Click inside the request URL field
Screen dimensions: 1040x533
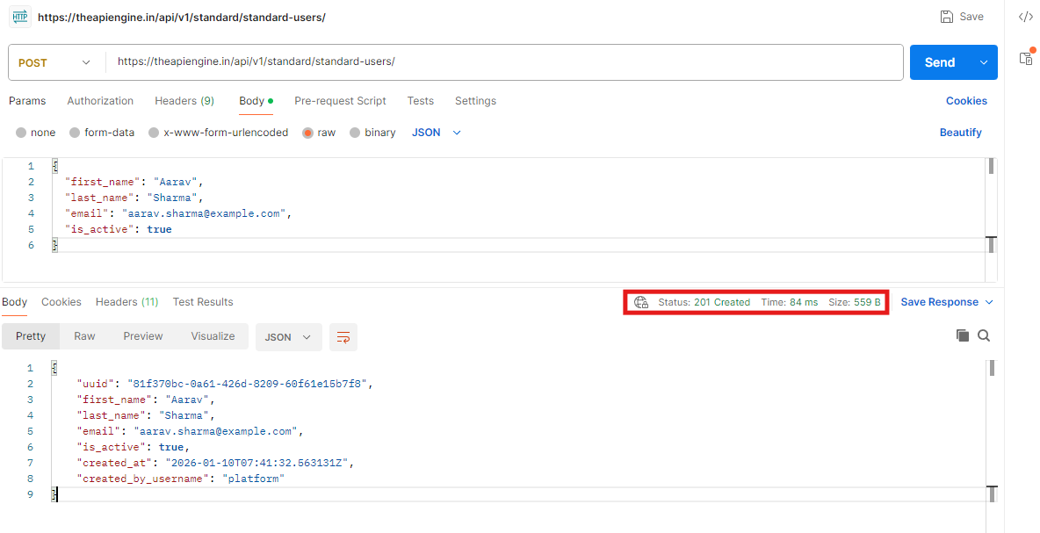click(501, 62)
